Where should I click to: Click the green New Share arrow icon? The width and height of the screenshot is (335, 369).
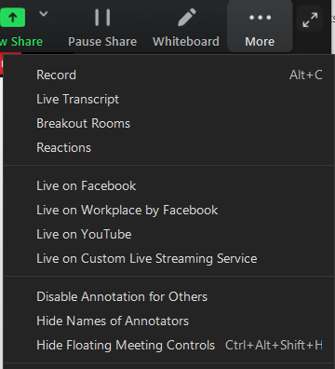[12, 18]
